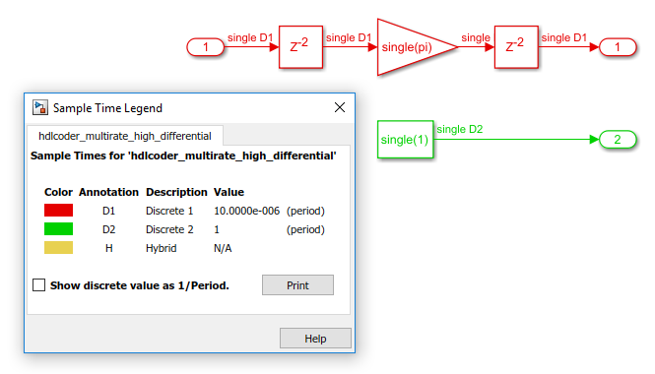Click the signal line leaving the gain block
Image resolution: width=655 pixels, height=374 pixels.
(476, 47)
